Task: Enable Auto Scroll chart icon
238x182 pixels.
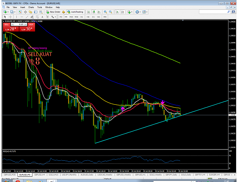Action: coord(117,12)
